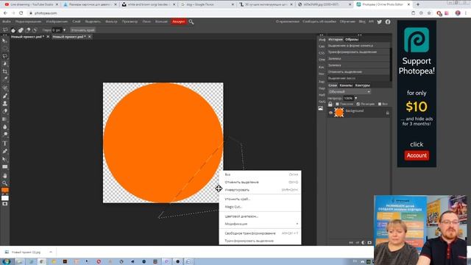The image size is (471, 265).
Task: Switch to the Paths (Контуры) tab
Action: pyautogui.click(x=362, y=85)
